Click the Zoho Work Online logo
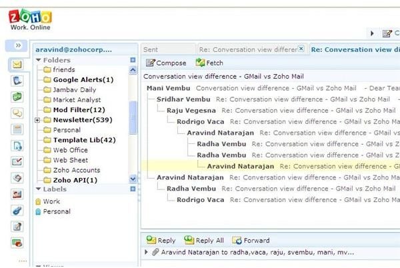400x268 pixels. tap(30, 20)
